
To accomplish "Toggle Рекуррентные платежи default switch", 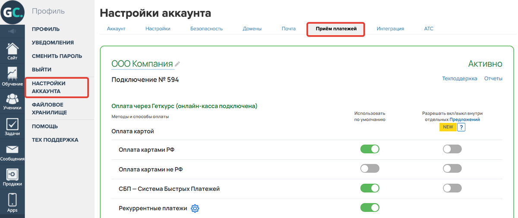I will tap(370, 208).
